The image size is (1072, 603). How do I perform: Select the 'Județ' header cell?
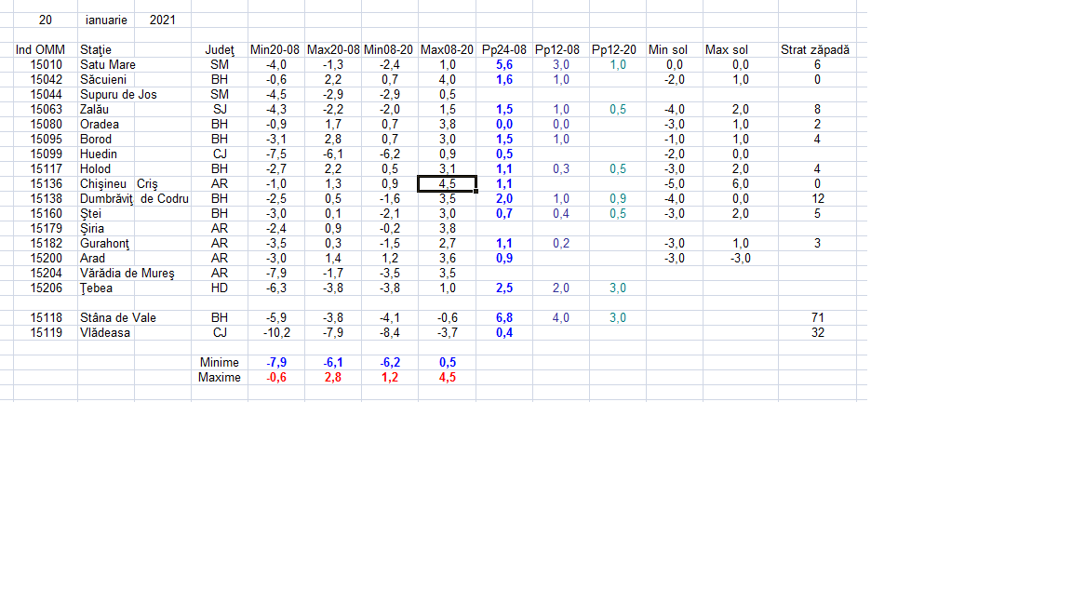(220, 50)
